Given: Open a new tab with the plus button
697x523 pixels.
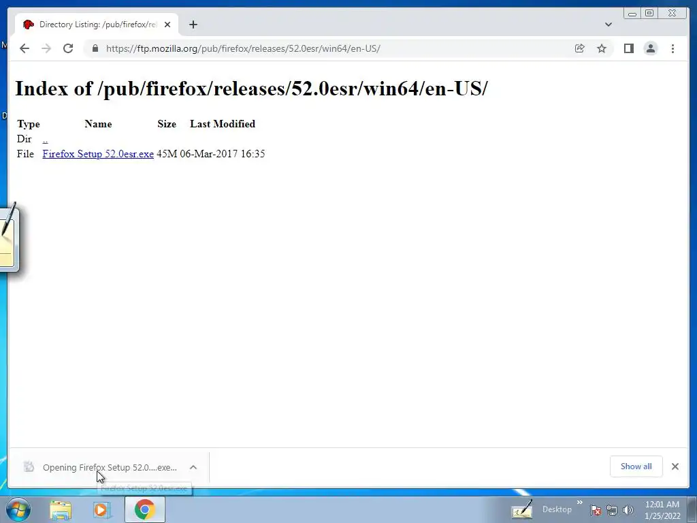Looking at the screenshot, I should (x=193, y=25).
